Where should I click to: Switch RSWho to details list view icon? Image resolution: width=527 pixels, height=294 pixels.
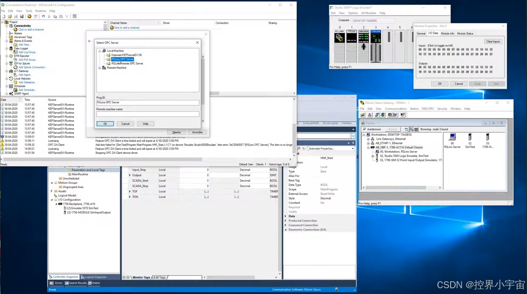416,129
